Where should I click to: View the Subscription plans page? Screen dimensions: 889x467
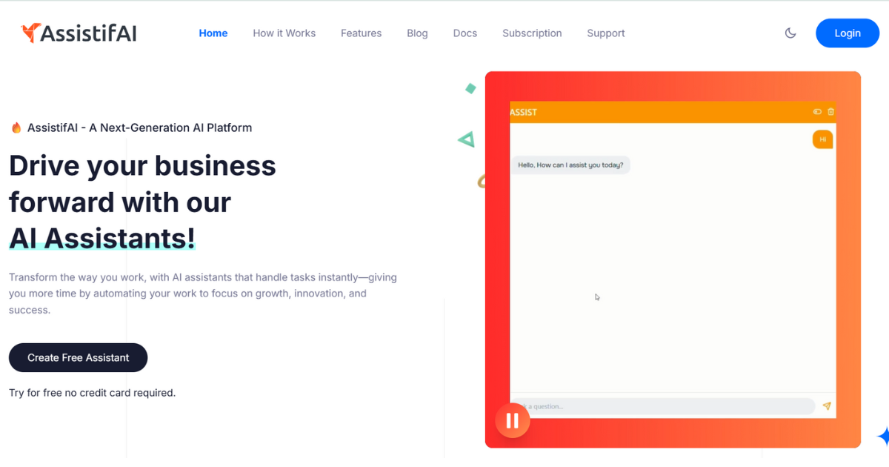[x=532, y=33]
